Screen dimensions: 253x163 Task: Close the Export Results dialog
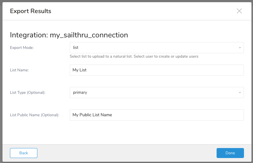[x=239, y=11]
